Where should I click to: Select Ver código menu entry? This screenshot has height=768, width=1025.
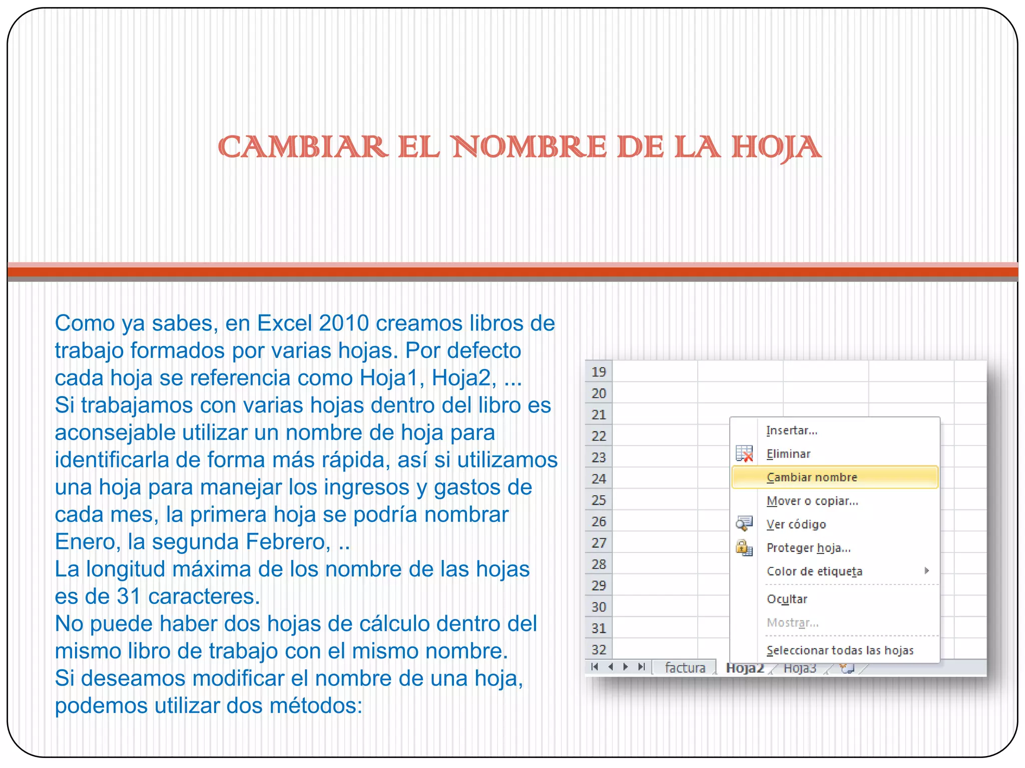click(834, 524)
